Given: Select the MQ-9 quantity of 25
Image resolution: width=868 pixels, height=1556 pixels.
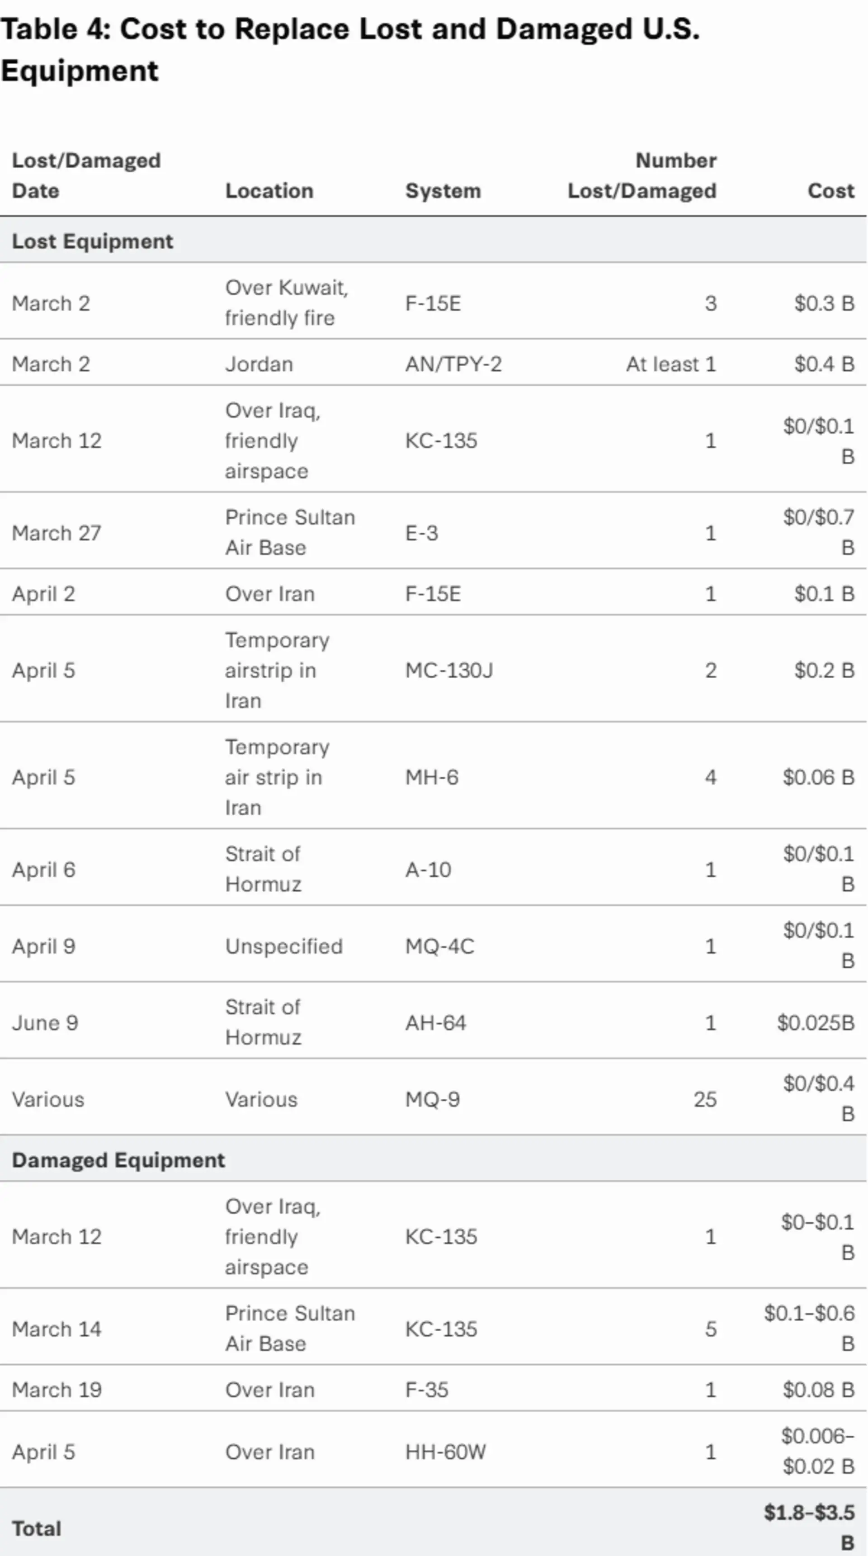Looking at the screenshot, I should [x=705, y=1099].
